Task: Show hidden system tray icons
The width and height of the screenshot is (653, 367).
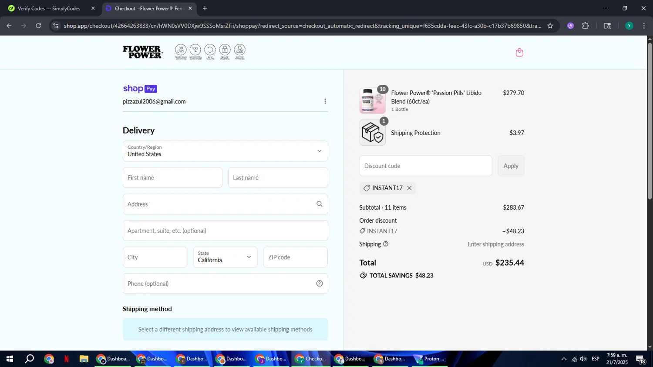Action: (564, 359)
